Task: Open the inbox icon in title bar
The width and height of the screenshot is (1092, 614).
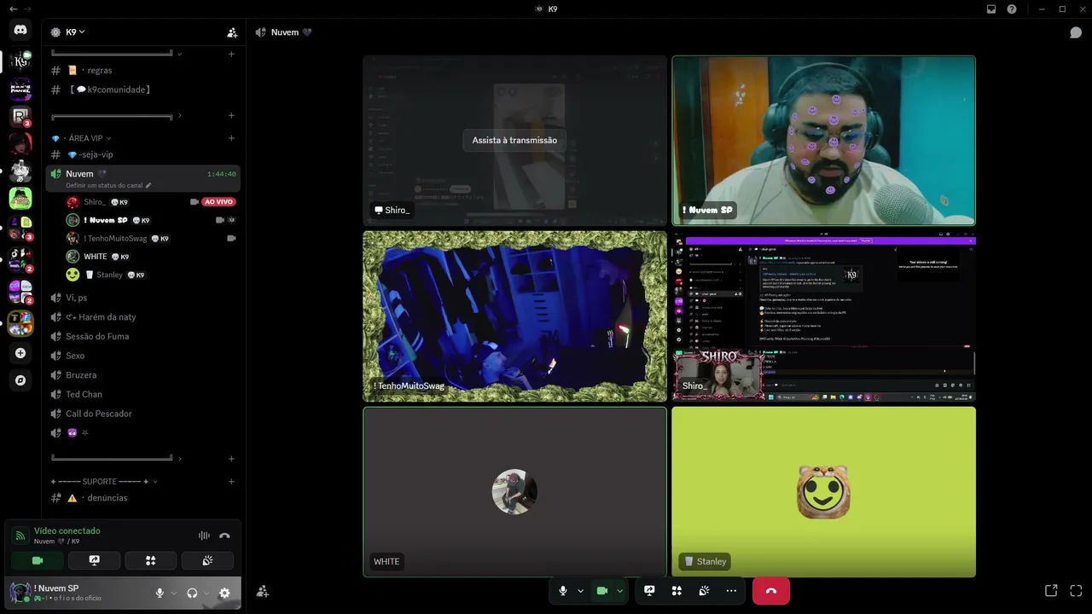Action: click(991, 9)
